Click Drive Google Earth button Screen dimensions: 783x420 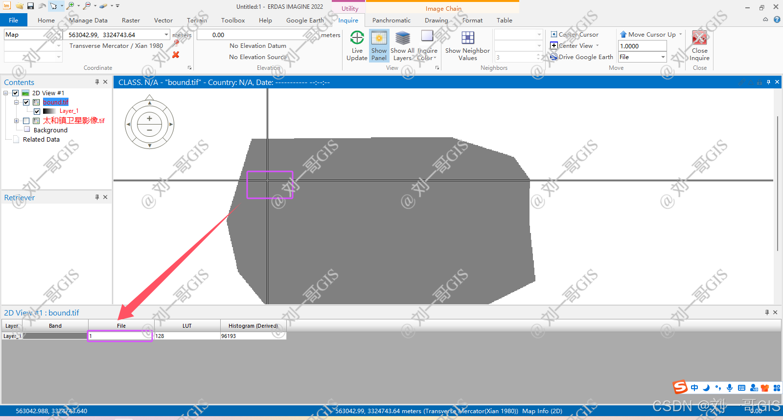[x=581, y=57]
